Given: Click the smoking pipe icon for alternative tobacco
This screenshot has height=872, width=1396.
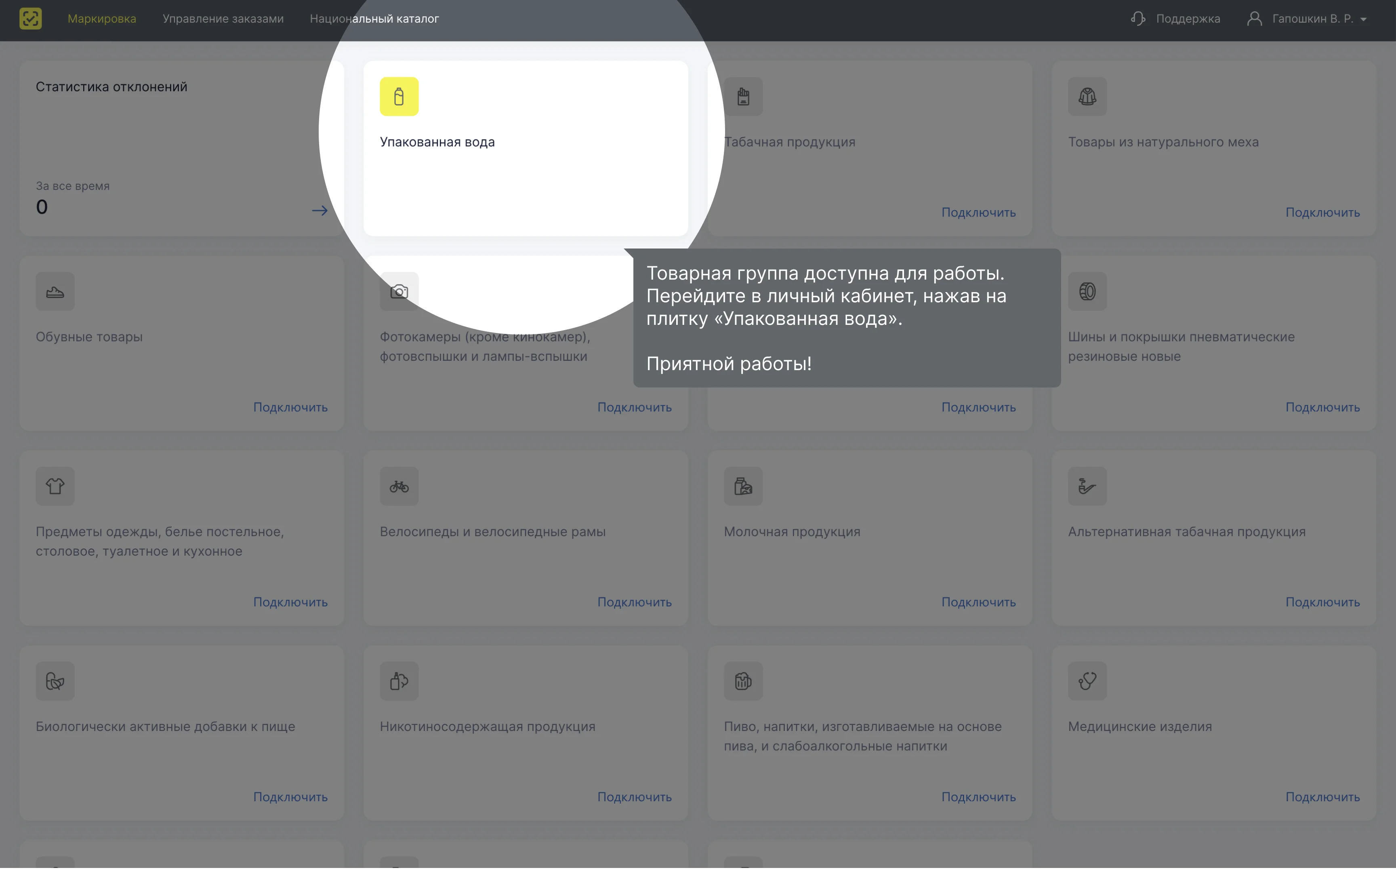Looking at the screenshot, I should tap(1087, 486).
